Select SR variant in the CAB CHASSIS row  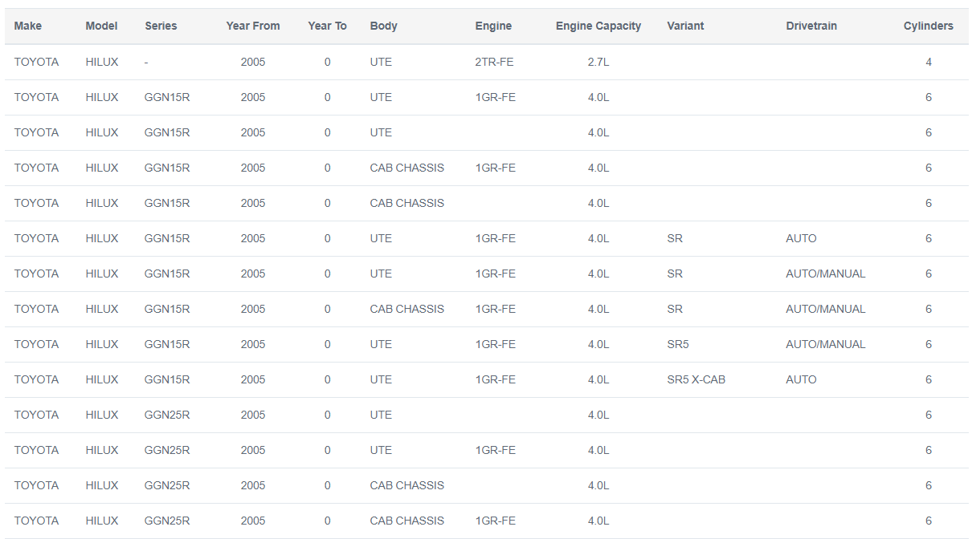[x=675, y=309]
